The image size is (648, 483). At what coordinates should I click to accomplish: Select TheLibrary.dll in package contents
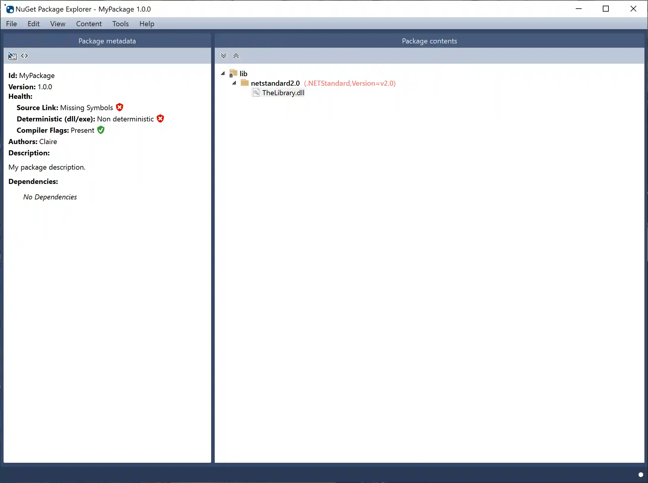[x=283, y=93]
